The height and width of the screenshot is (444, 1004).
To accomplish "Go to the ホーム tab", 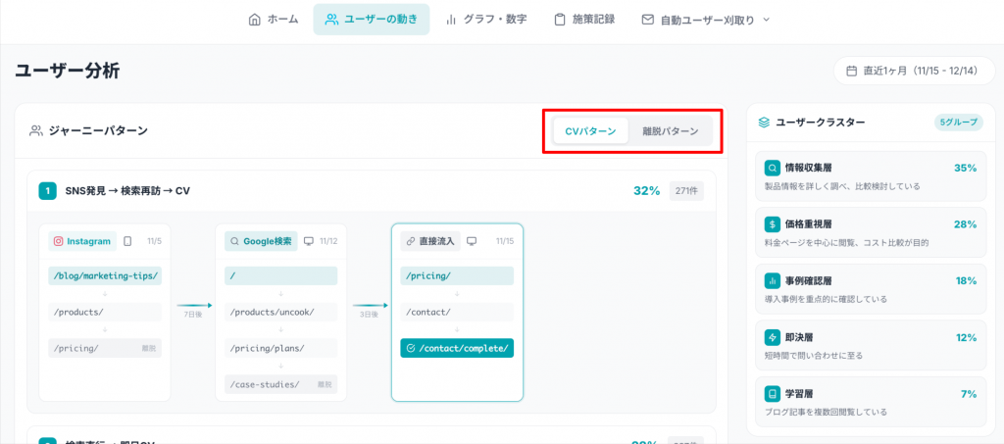I will point(274,20).
